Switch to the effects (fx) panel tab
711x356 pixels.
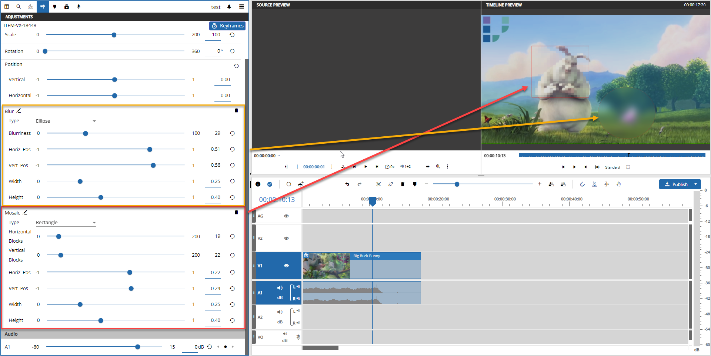pos(31,7)
